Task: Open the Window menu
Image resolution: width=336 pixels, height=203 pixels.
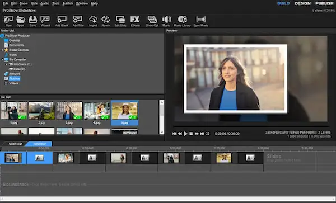Action: click(82, 4)
